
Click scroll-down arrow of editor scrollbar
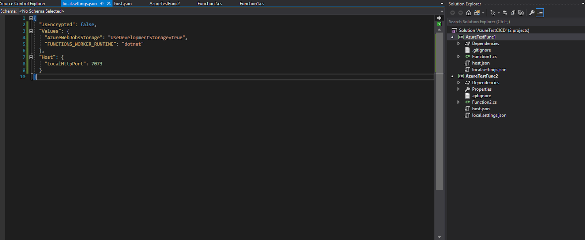[x=439, y=237]
